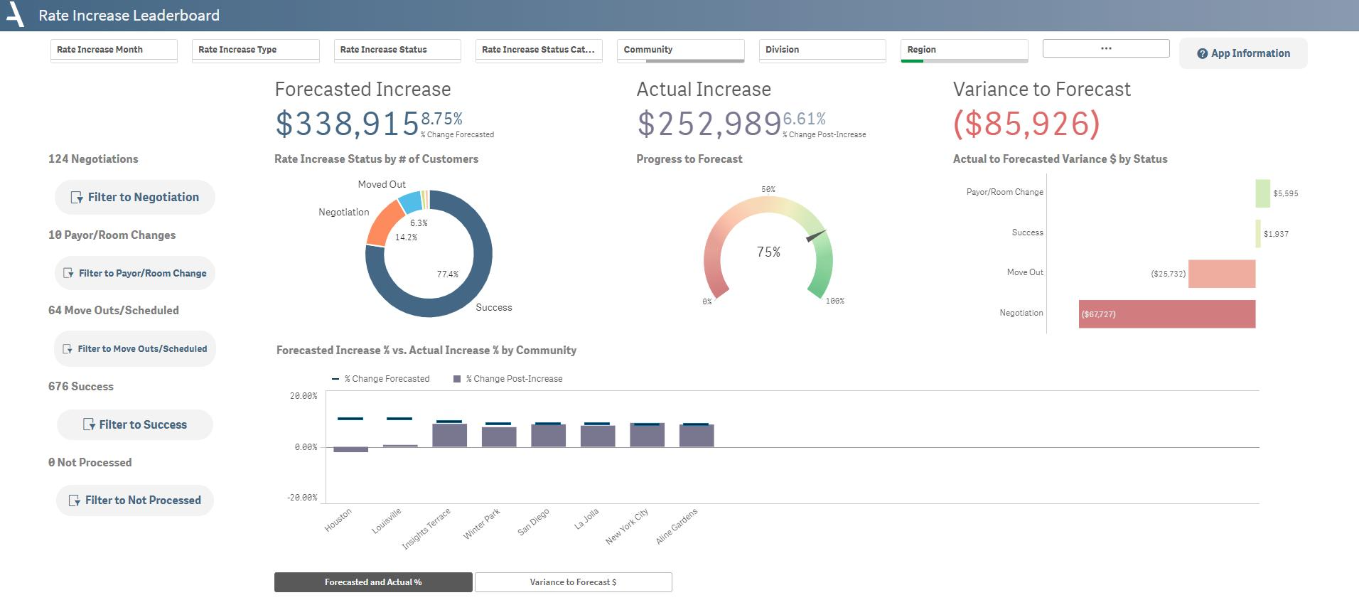Select the light blue Moved Out donut segment
The width and height of the screenshot is (1359, 605).
click(x=411, y=202)
